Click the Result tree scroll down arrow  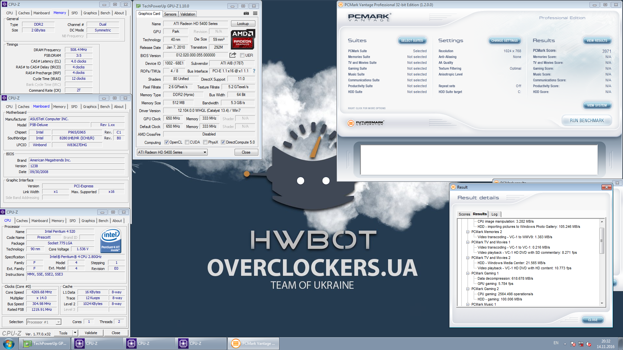click(602, 303)
